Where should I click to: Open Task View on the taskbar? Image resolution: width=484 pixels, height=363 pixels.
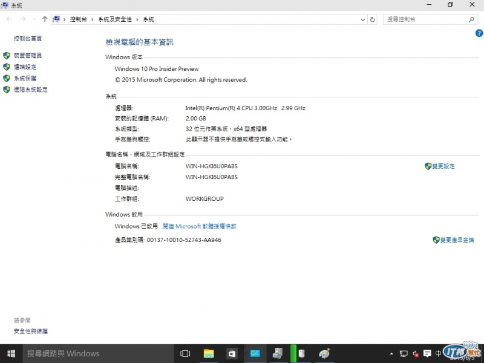coord(185,354)
